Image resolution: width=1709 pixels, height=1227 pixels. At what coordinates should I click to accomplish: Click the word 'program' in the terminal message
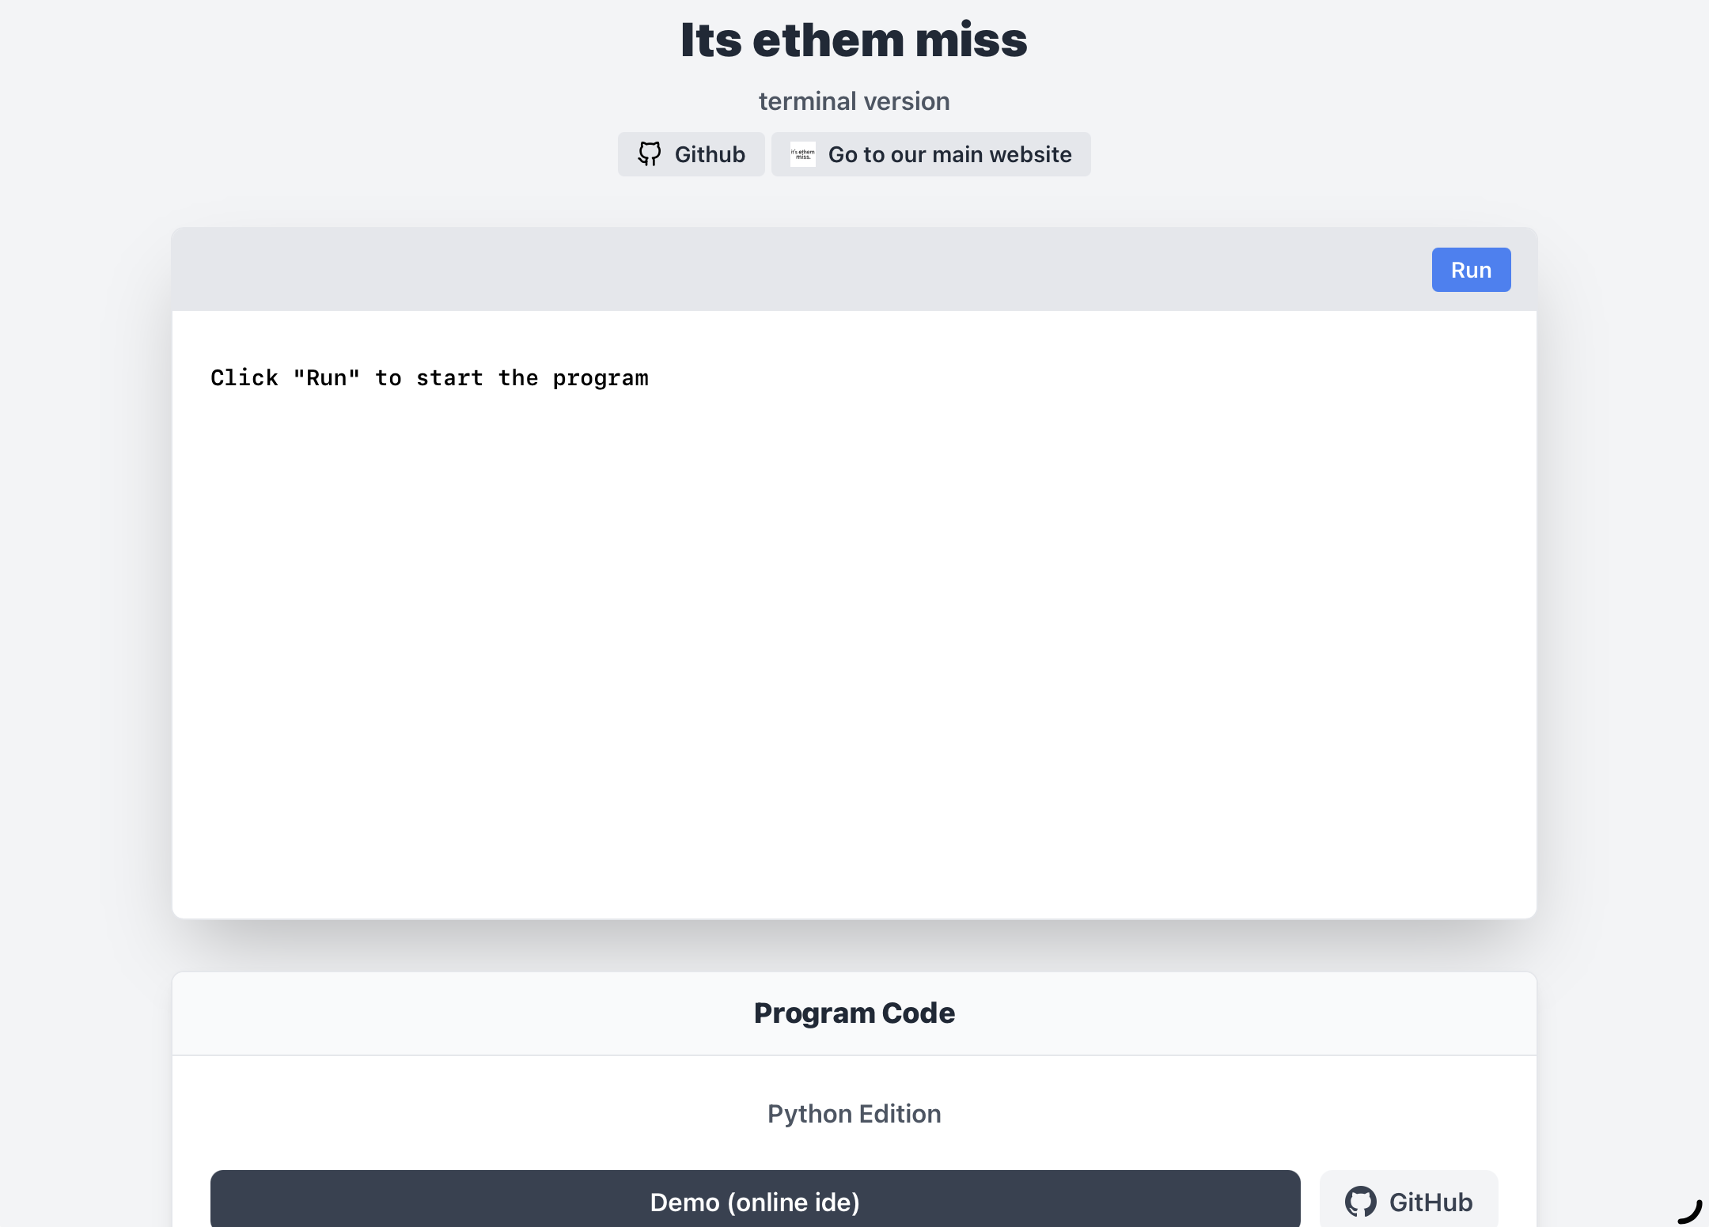601,379
